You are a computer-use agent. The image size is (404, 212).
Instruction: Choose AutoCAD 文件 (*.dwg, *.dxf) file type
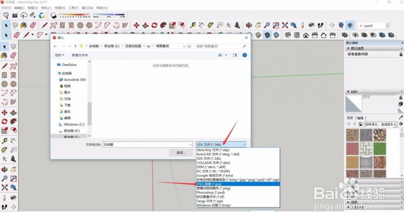[x=238, y=154]
